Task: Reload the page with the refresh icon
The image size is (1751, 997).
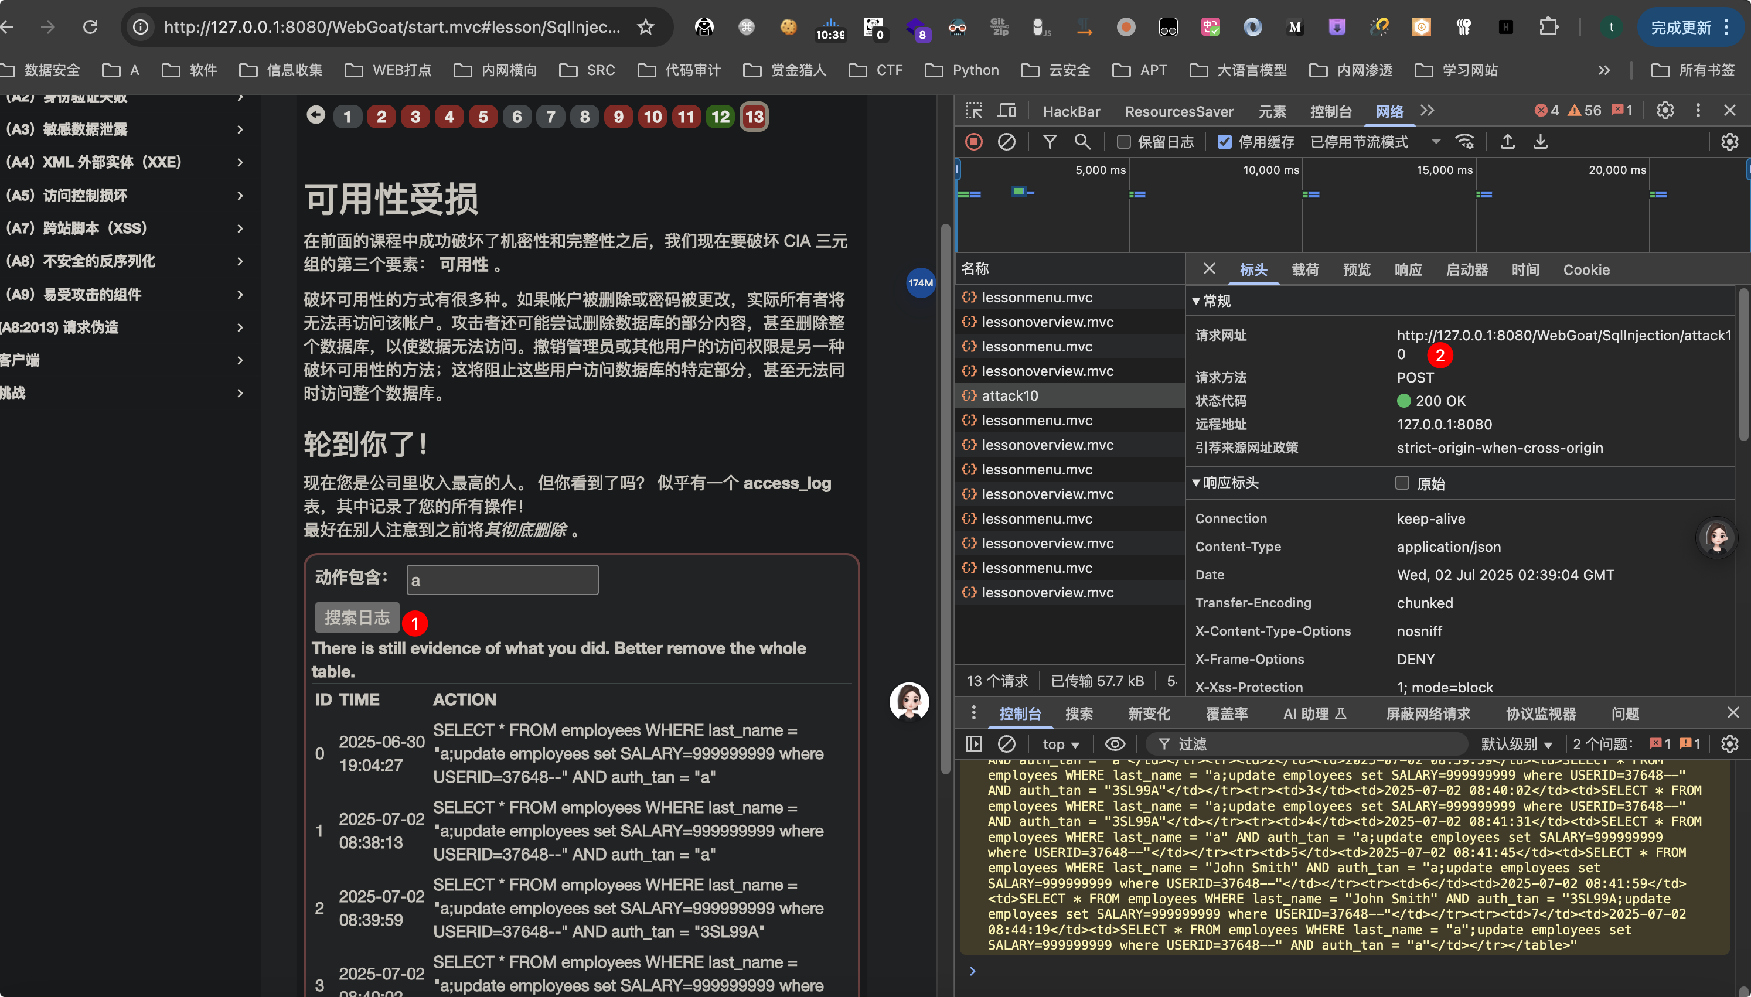Action: click(90, 27)
